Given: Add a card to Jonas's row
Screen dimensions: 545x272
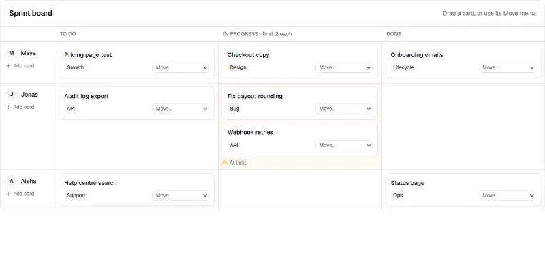Looking at the screenshot, I should 20,107.
